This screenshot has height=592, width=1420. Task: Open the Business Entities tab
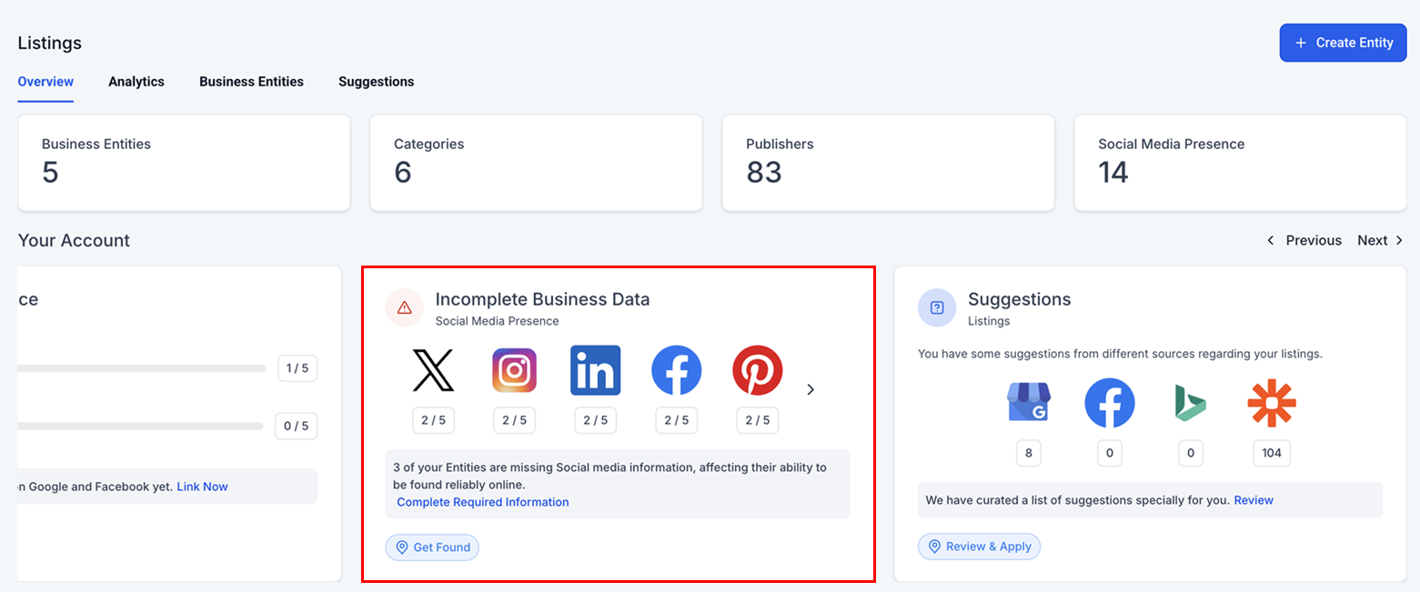point(251,82)
